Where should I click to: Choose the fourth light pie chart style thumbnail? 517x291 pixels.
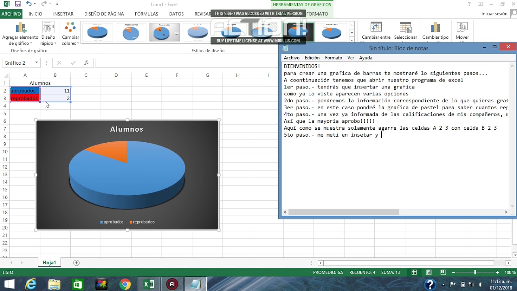coord(198,32)
